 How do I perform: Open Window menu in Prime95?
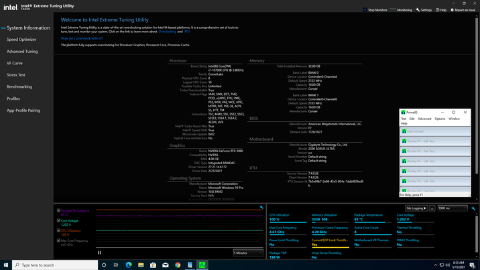(454, 119)
